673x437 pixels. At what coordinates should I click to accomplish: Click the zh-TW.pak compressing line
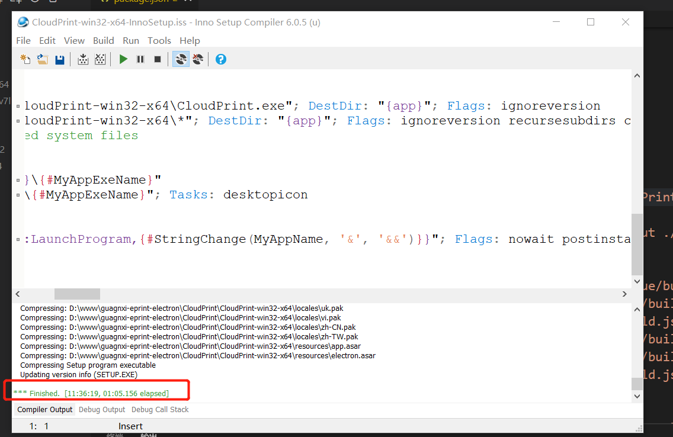190,337
